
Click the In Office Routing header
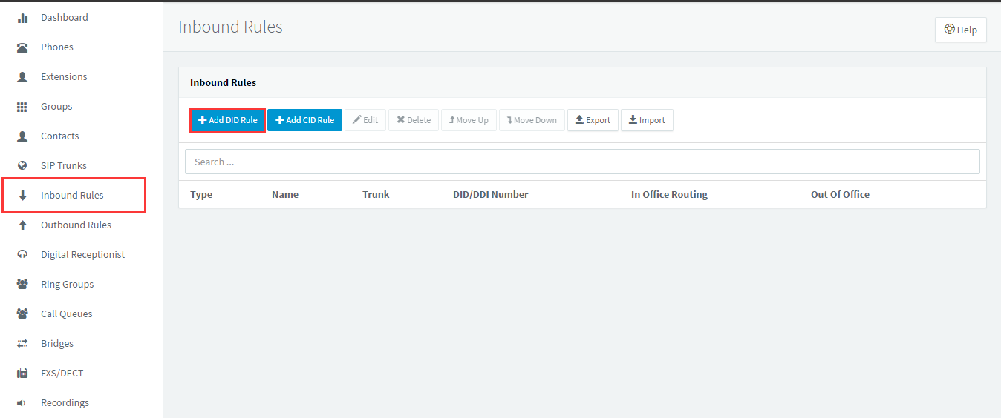click(x=669, y=194)
